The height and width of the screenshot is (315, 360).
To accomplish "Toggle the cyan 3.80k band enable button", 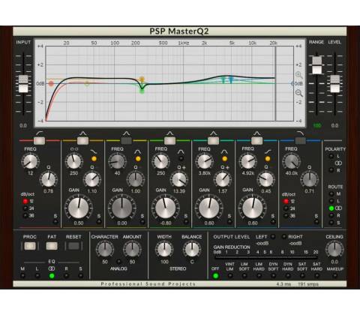I will click(x=213, y=141).
